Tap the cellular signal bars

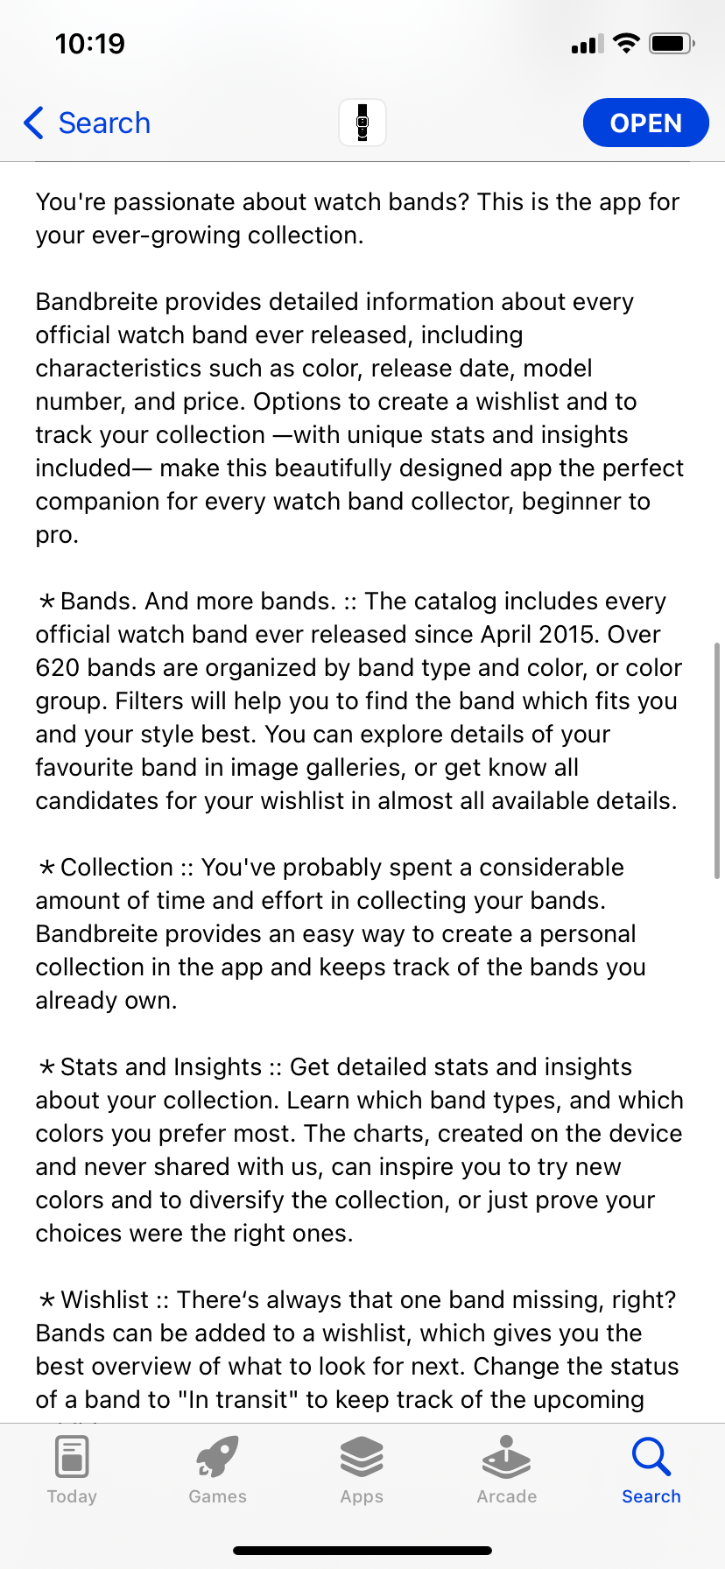(x=587, y=45)
